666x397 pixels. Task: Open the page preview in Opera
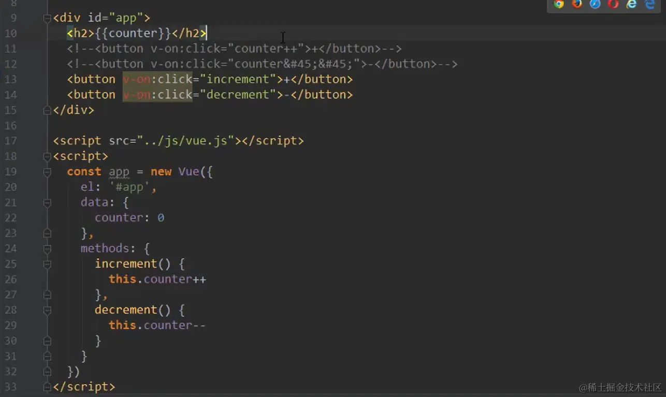[x=613, y=4]
